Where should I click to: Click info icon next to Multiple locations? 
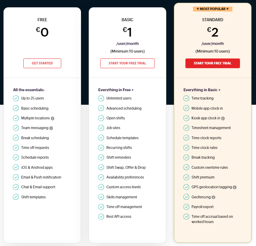(x=53, y=118)
